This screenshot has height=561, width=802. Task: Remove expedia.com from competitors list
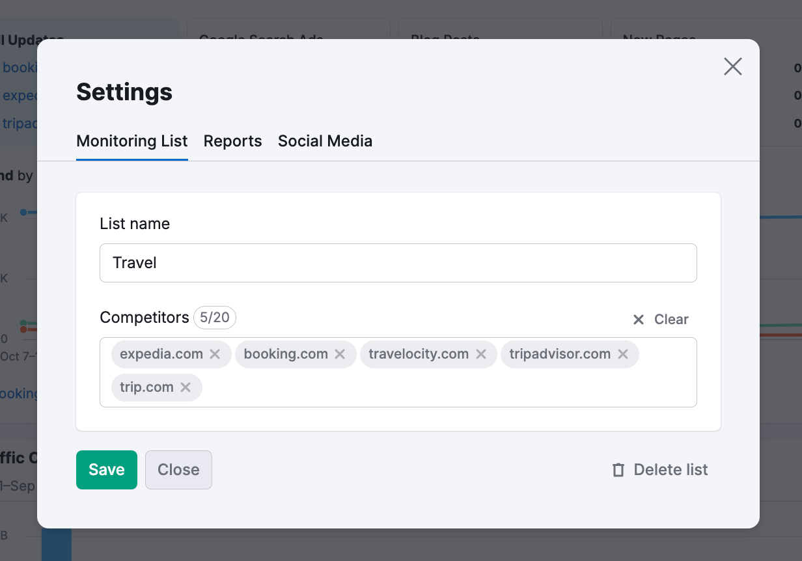215,354
